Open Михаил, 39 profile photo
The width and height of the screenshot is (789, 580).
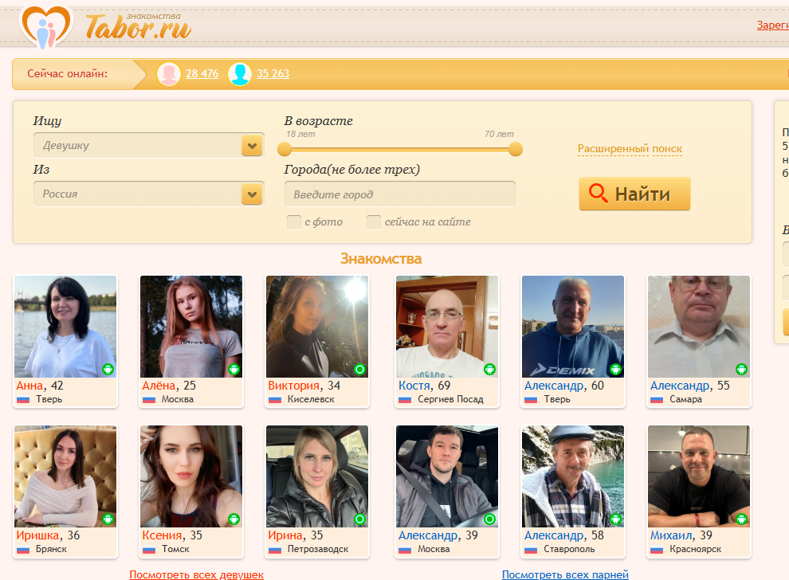699,476
